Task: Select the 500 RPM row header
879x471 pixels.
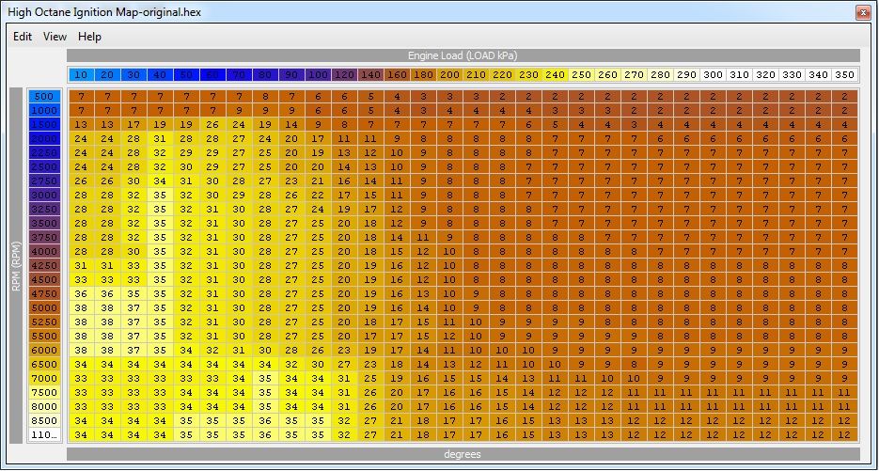Action: click(44, 96)
